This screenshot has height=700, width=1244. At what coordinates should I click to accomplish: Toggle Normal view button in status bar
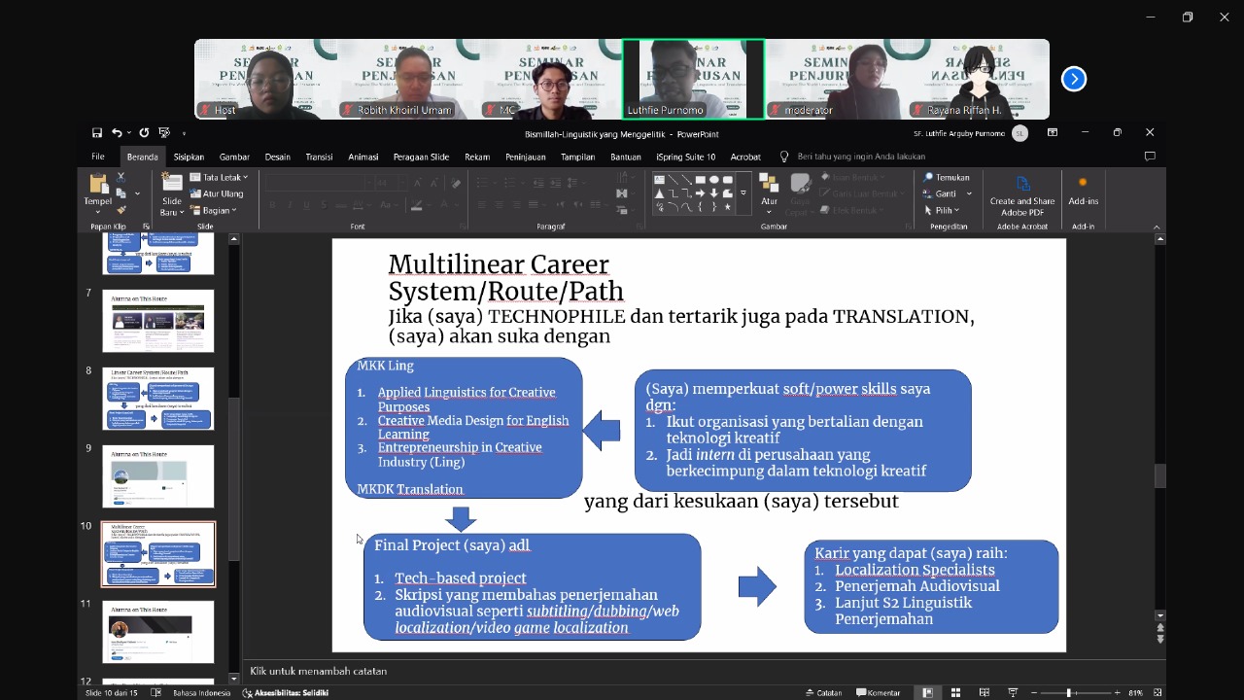(928, 693)
